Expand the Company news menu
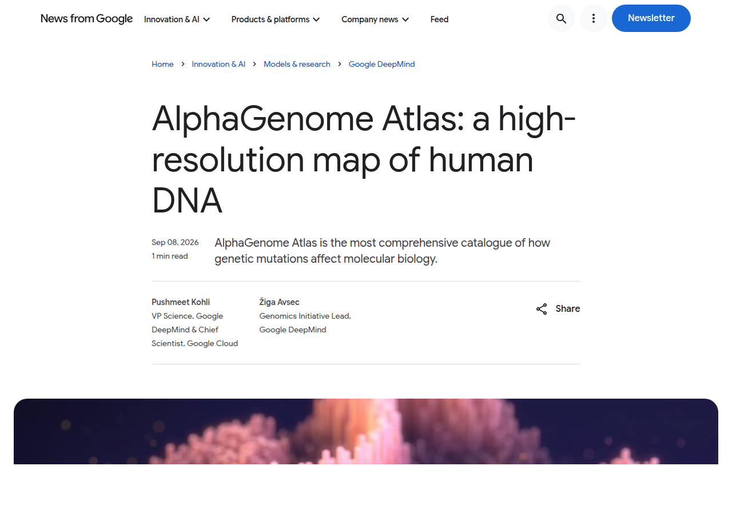This screenshot has height=514, width=732. click(x=375, y=19)
